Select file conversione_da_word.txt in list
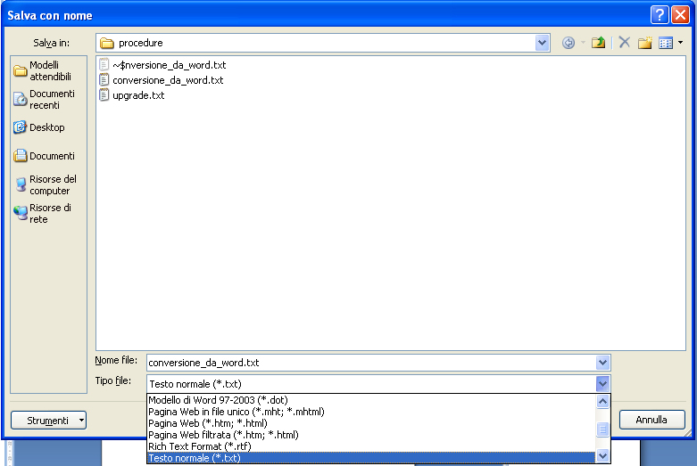This screenshot has width=697, height=466. pyautogui.click(x=162, y=80)
